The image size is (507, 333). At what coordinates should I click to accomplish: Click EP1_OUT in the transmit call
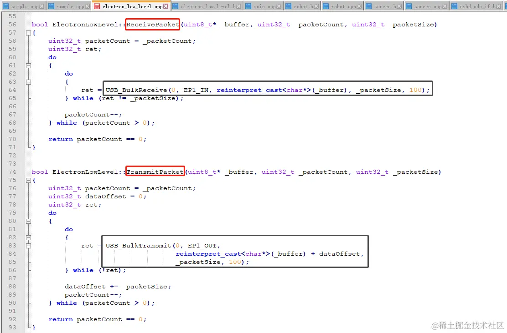point(202,246)
